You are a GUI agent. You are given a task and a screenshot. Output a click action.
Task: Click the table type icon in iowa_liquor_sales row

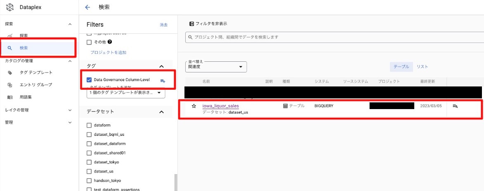(285, 106)
